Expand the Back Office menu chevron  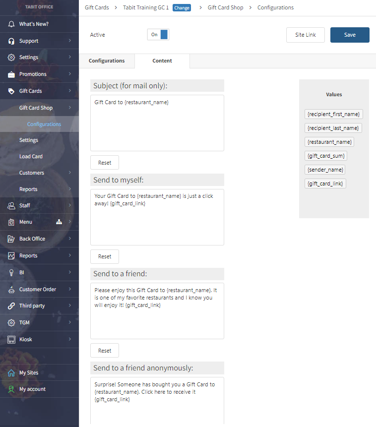click(70, 239)
